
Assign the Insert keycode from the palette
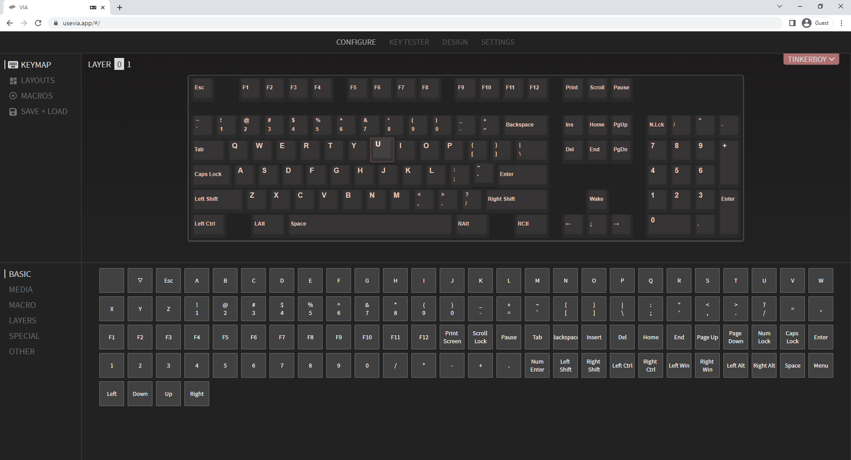pyautogui.click(x=594, y=337)
